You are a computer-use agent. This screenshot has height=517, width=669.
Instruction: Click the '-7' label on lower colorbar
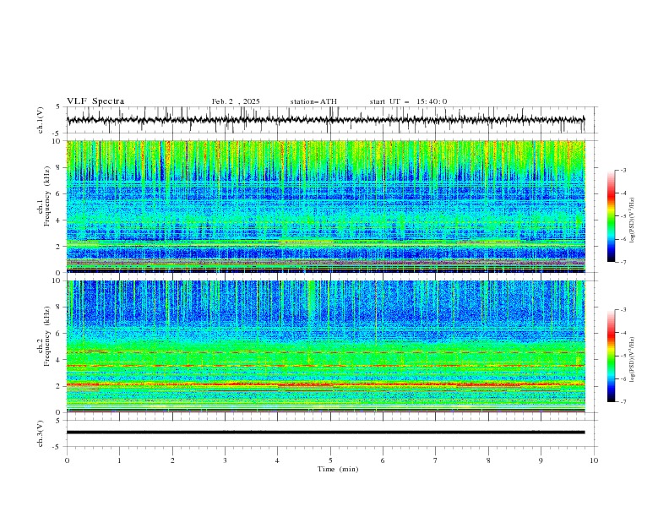click(623, 402)
